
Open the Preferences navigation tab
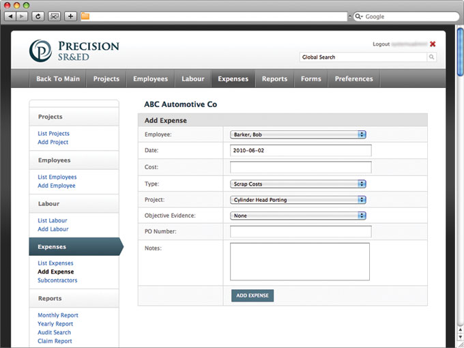click(354, 78)
